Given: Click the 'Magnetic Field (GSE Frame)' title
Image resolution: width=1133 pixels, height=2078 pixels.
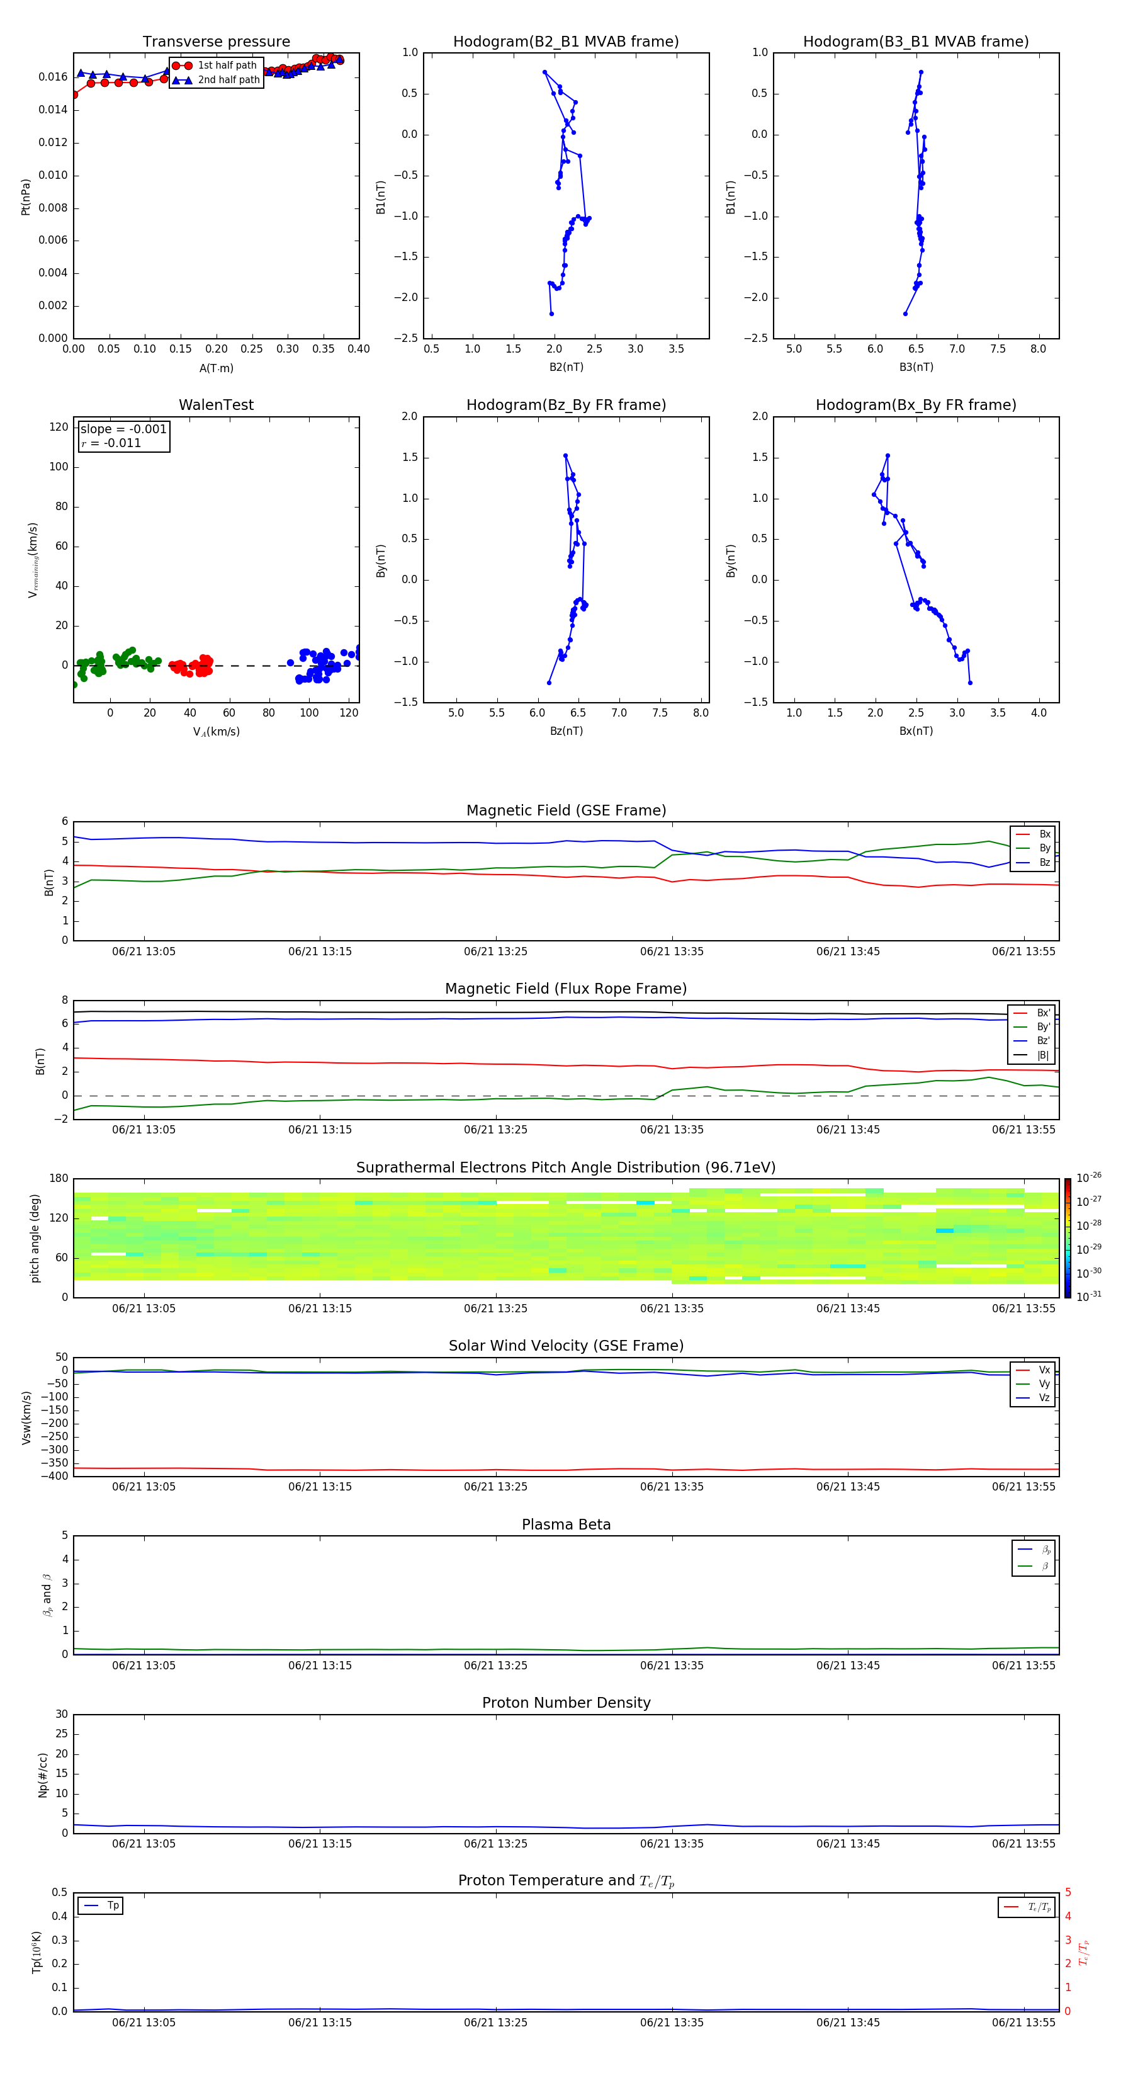Looking at the screenshot, I should tap(566, 810).
